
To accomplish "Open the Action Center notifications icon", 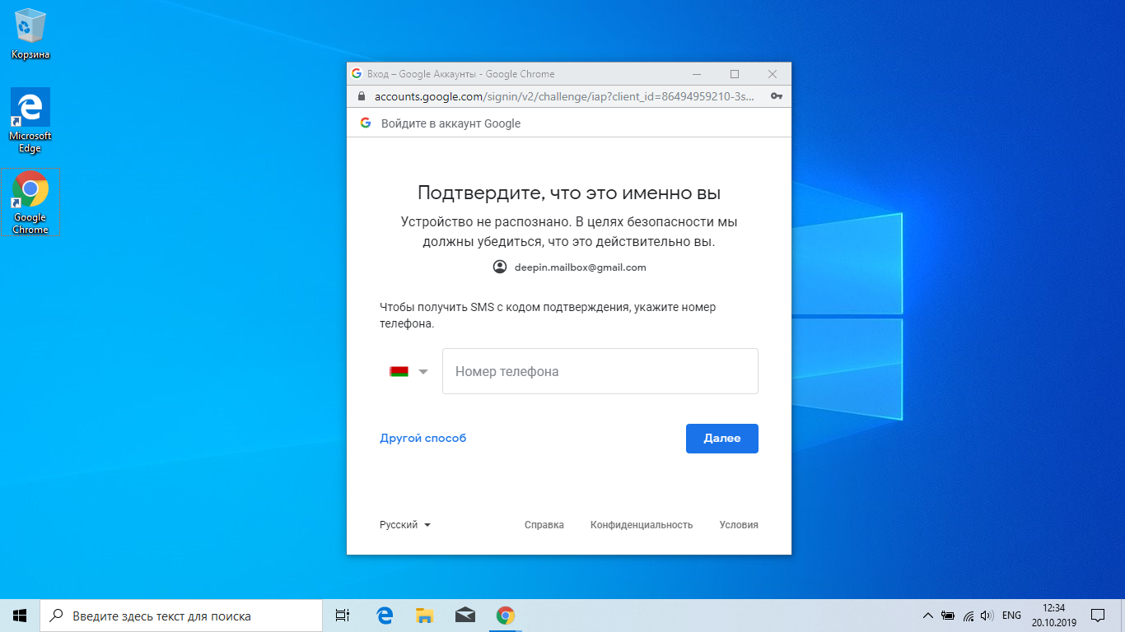I will pos(1098,616).
